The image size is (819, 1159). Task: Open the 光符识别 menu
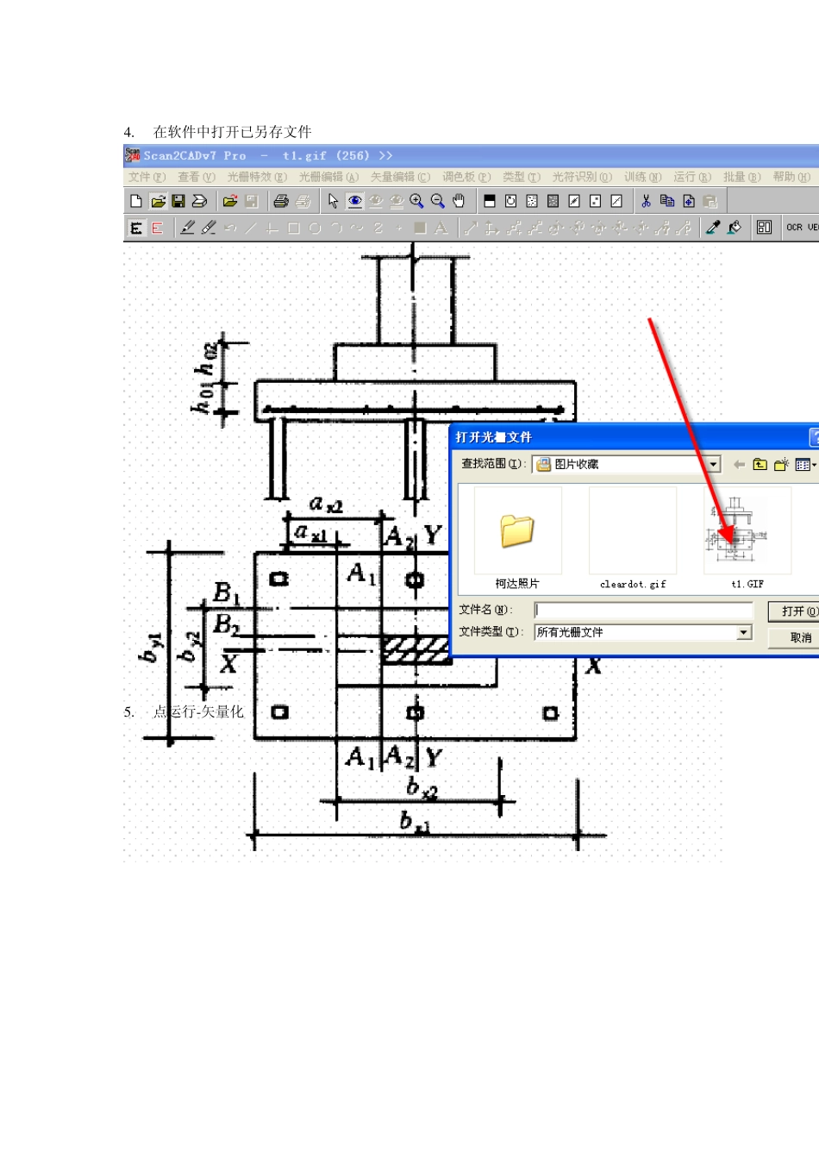click(582, 177)
